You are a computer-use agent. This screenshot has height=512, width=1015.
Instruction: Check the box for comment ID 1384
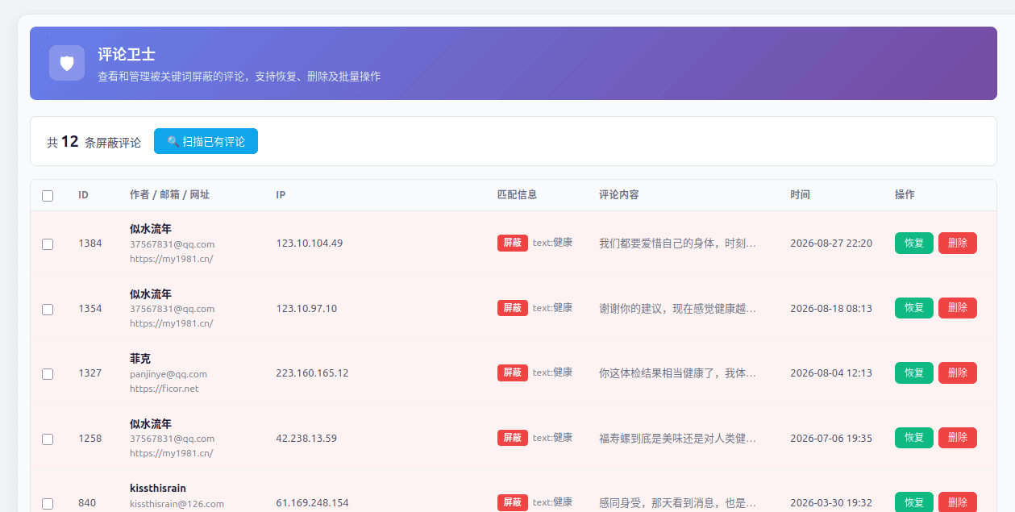coord(48,244)
